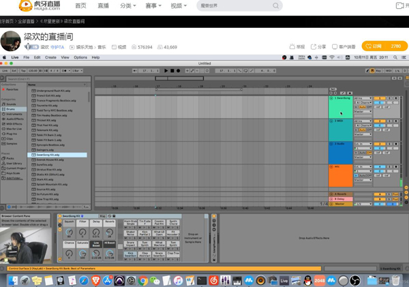
Task: Open Packs under Places
Action: tap(10, 158)
